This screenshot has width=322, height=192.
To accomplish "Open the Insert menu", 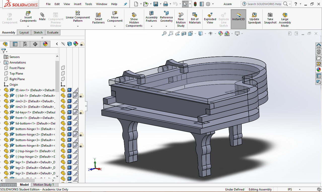I will (x=77, y=4).
